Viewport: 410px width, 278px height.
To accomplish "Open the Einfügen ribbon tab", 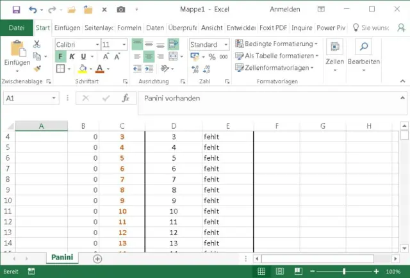I will pos(67,28).
